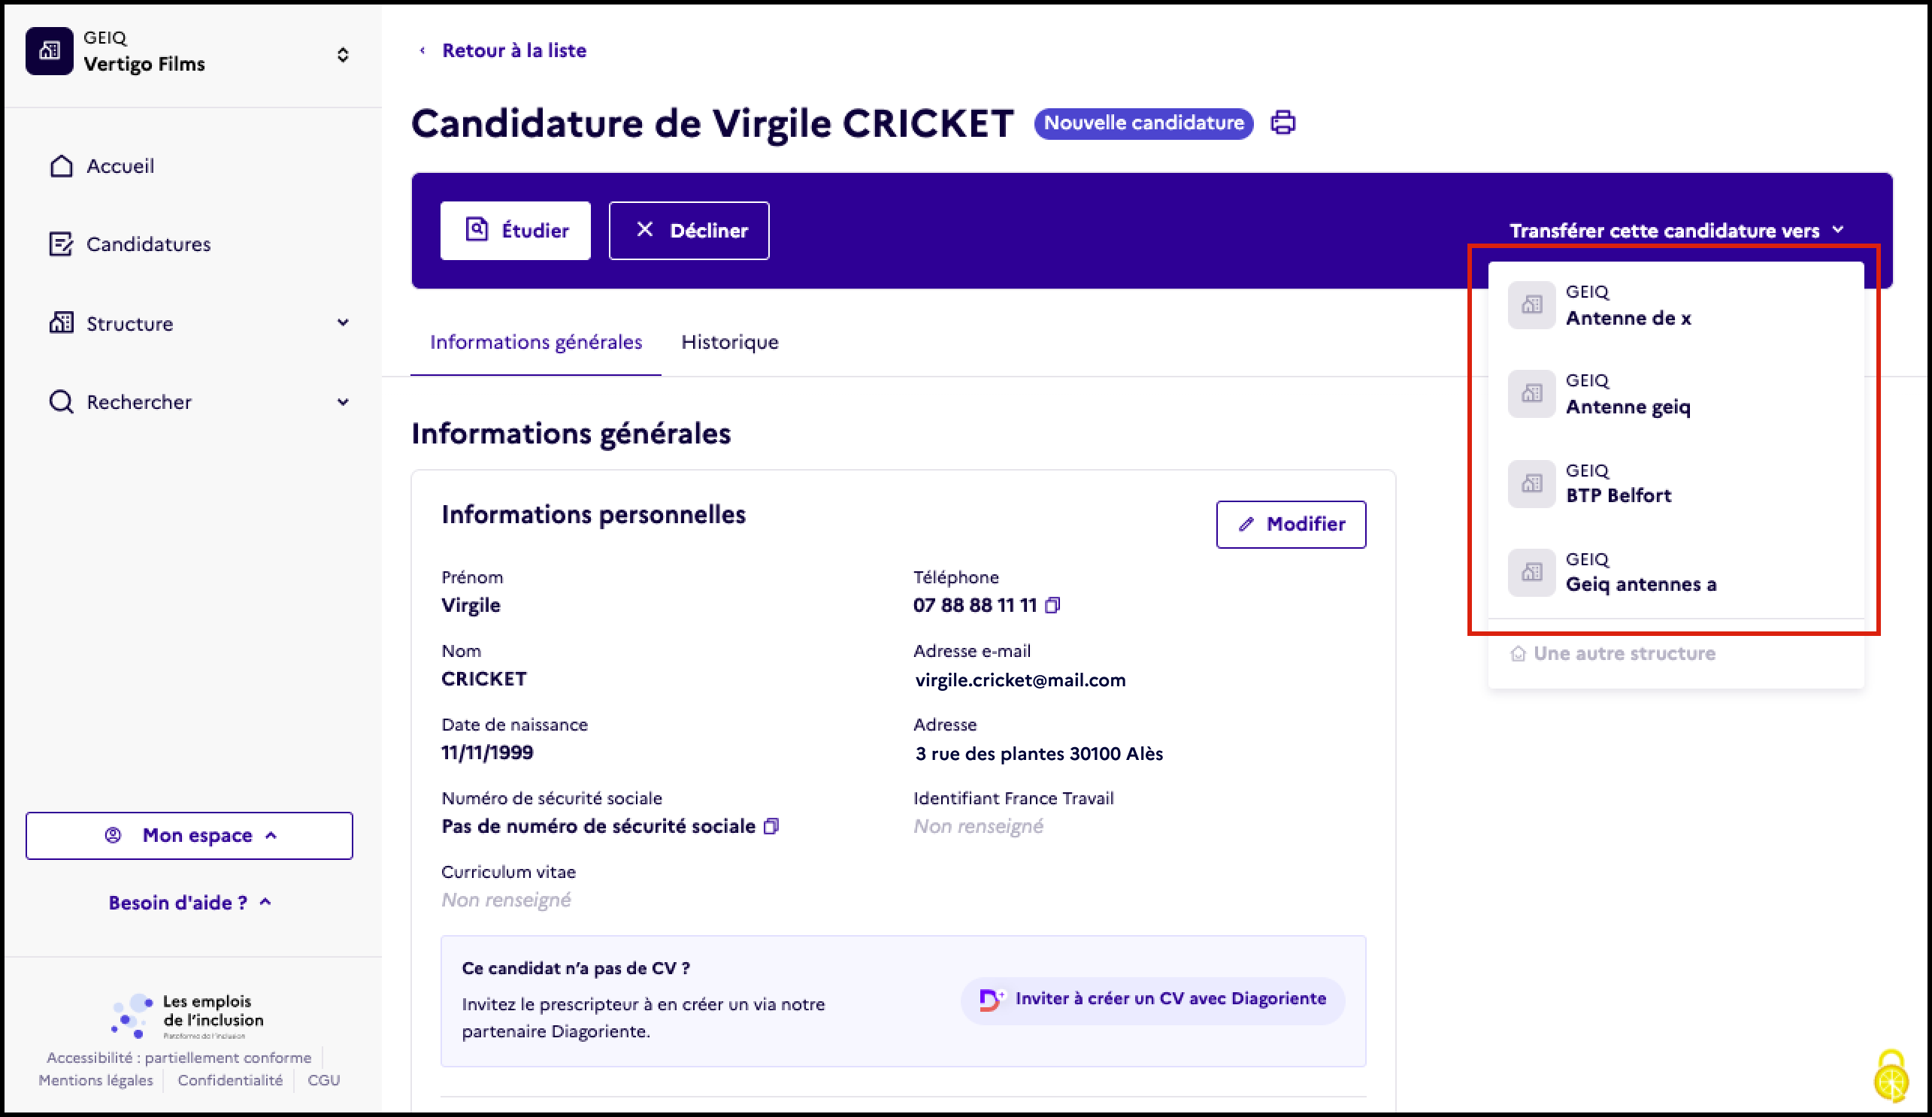Copy the phone number with copy icon

point(1052,605)
